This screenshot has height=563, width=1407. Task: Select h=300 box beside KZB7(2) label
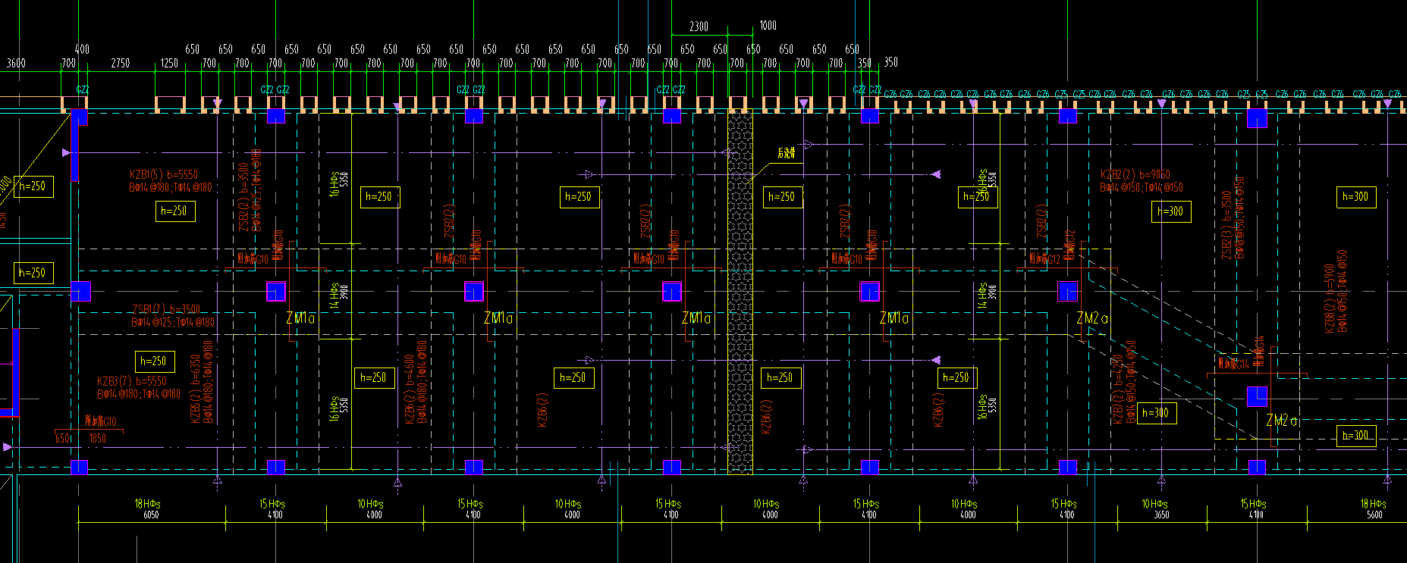[1157, 413]
